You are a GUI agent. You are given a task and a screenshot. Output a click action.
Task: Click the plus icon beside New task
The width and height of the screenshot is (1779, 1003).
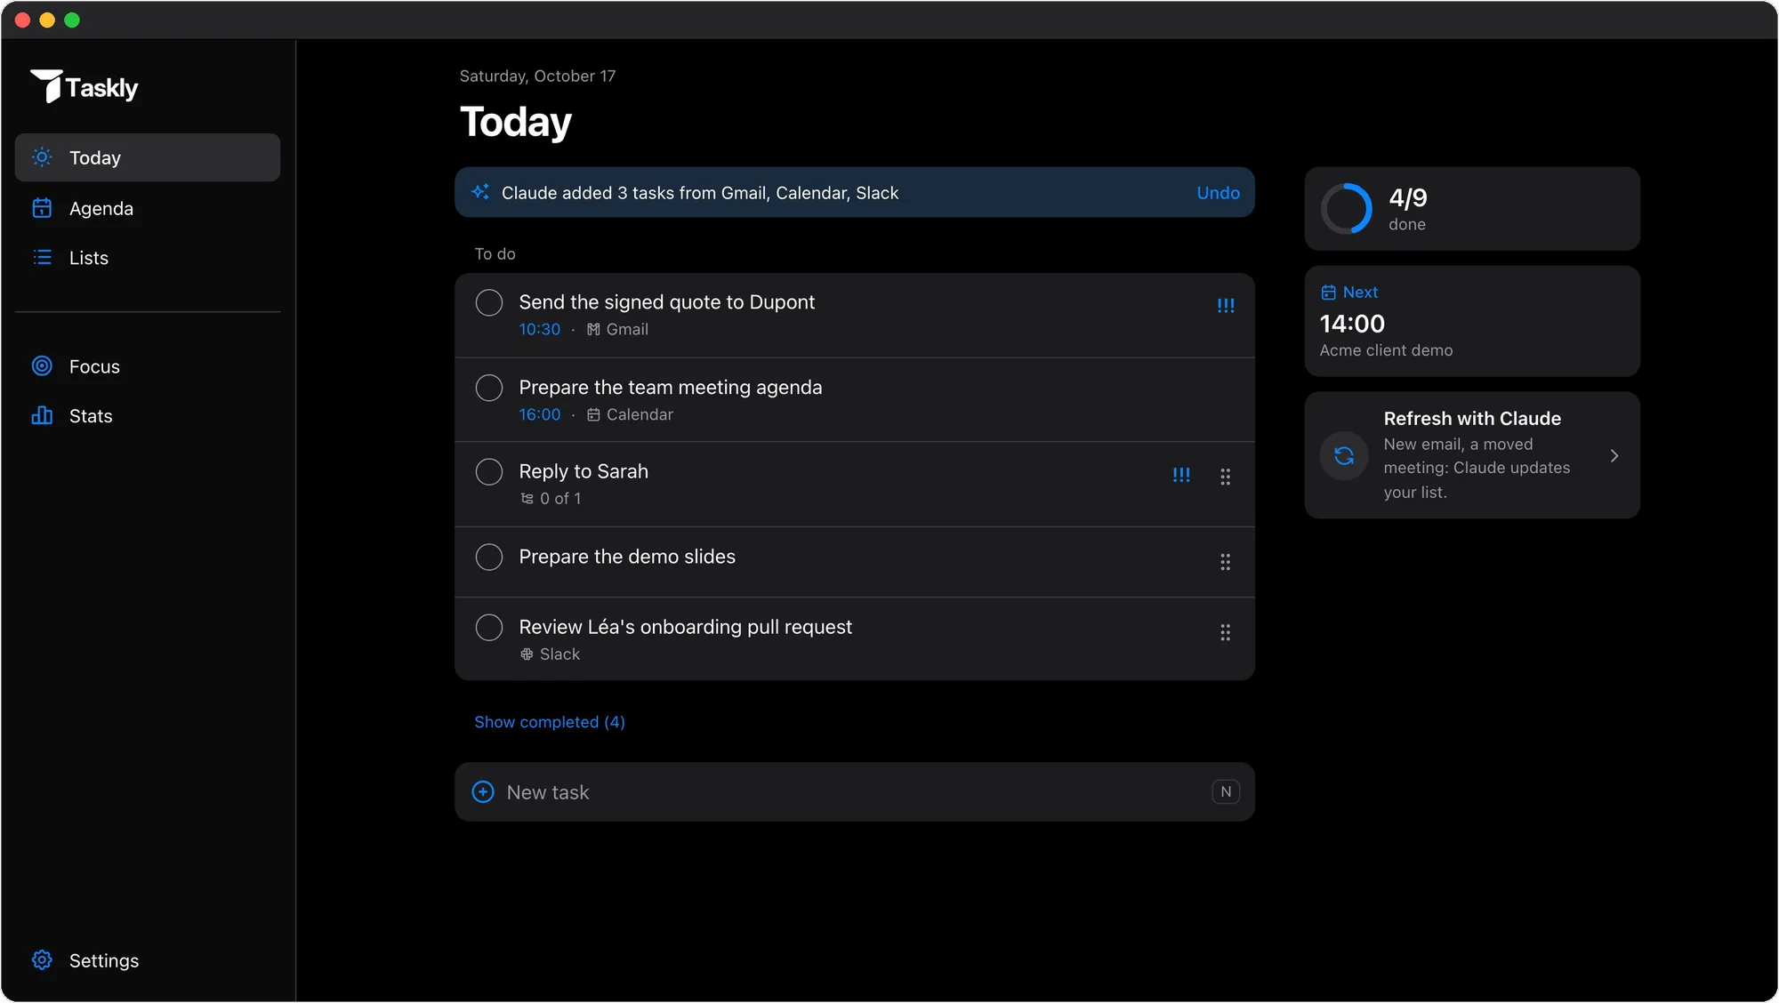(x=483, y=791)
